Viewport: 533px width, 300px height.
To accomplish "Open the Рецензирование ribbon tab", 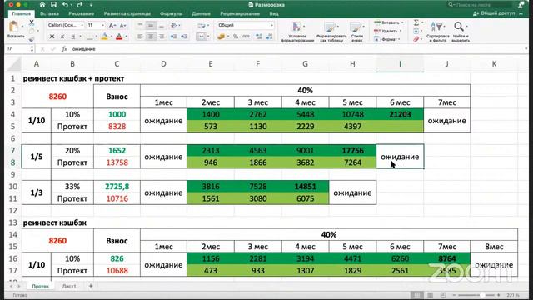I will click(240, 13).
